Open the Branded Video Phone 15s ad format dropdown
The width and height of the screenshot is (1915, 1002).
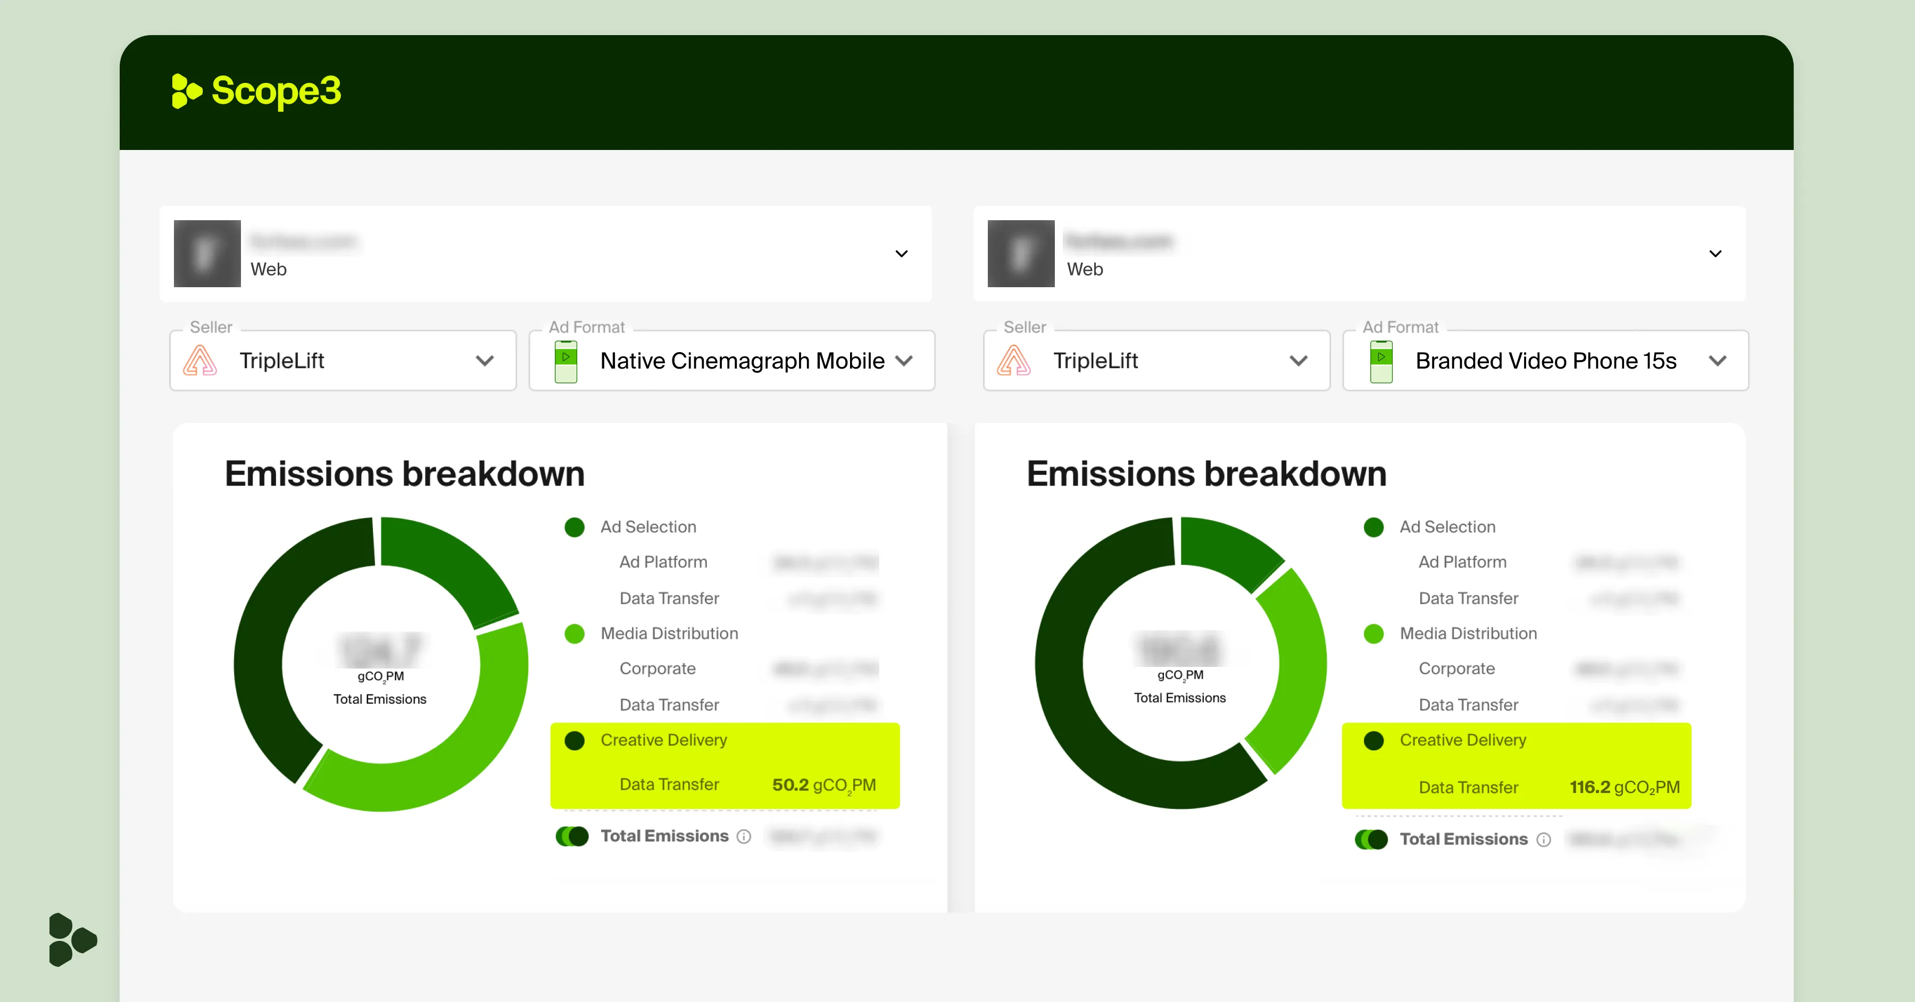coord(1718,361)
